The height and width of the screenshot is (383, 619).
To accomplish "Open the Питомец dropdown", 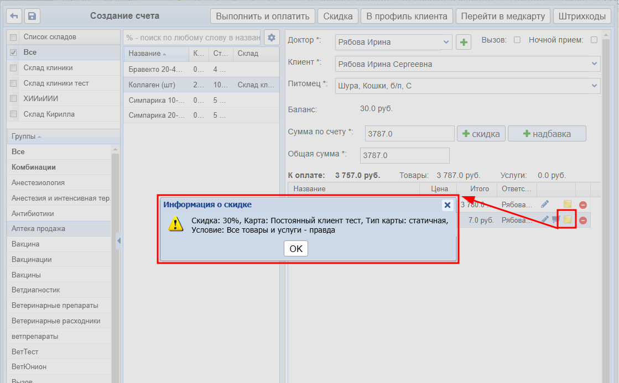I will click(595, 86).
